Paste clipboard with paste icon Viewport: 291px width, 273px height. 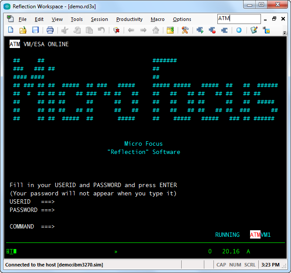89,30
